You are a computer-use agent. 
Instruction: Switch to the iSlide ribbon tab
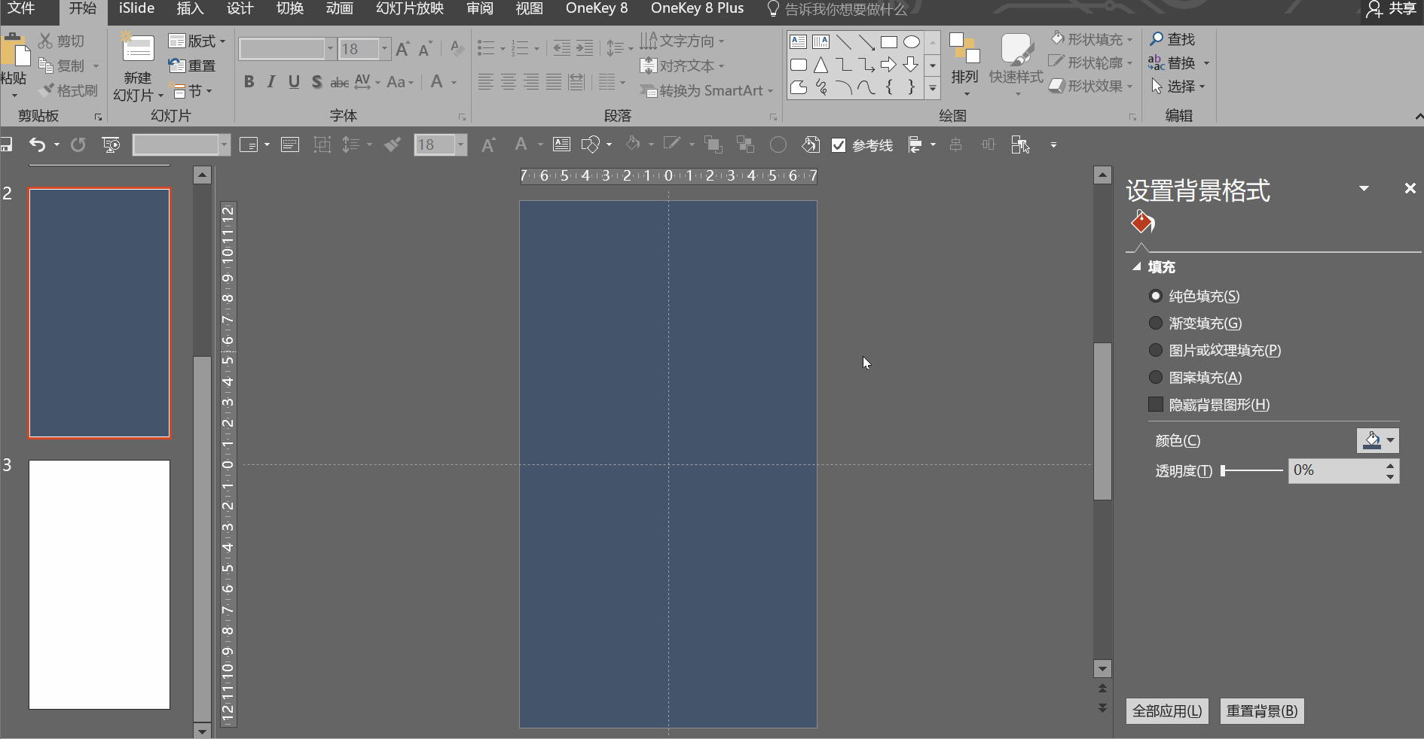click(136, 8)
